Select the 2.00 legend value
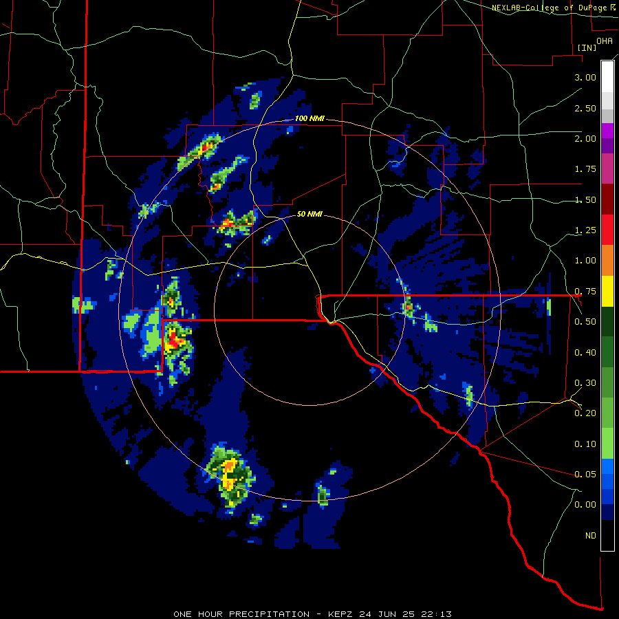The height and width of the screenshot is (619, 619). point(585,138)
